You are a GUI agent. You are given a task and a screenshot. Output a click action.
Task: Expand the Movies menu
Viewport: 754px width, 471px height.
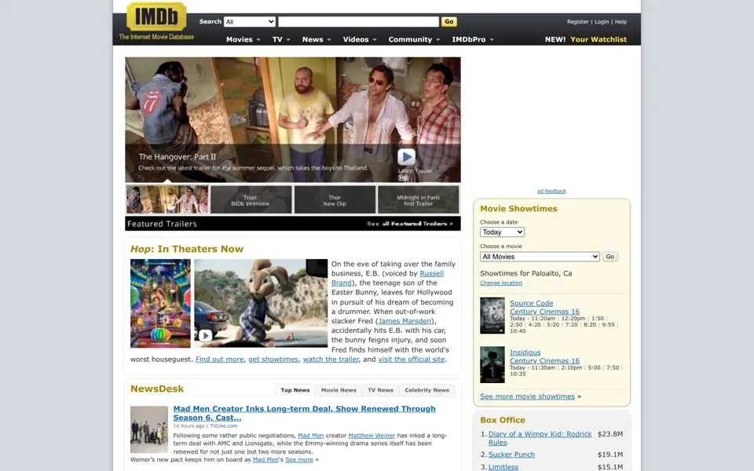coord(243,39)
